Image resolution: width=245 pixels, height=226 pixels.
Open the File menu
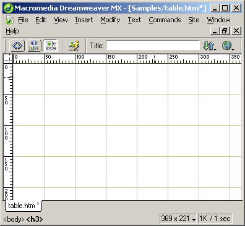(x=23, y=20)
